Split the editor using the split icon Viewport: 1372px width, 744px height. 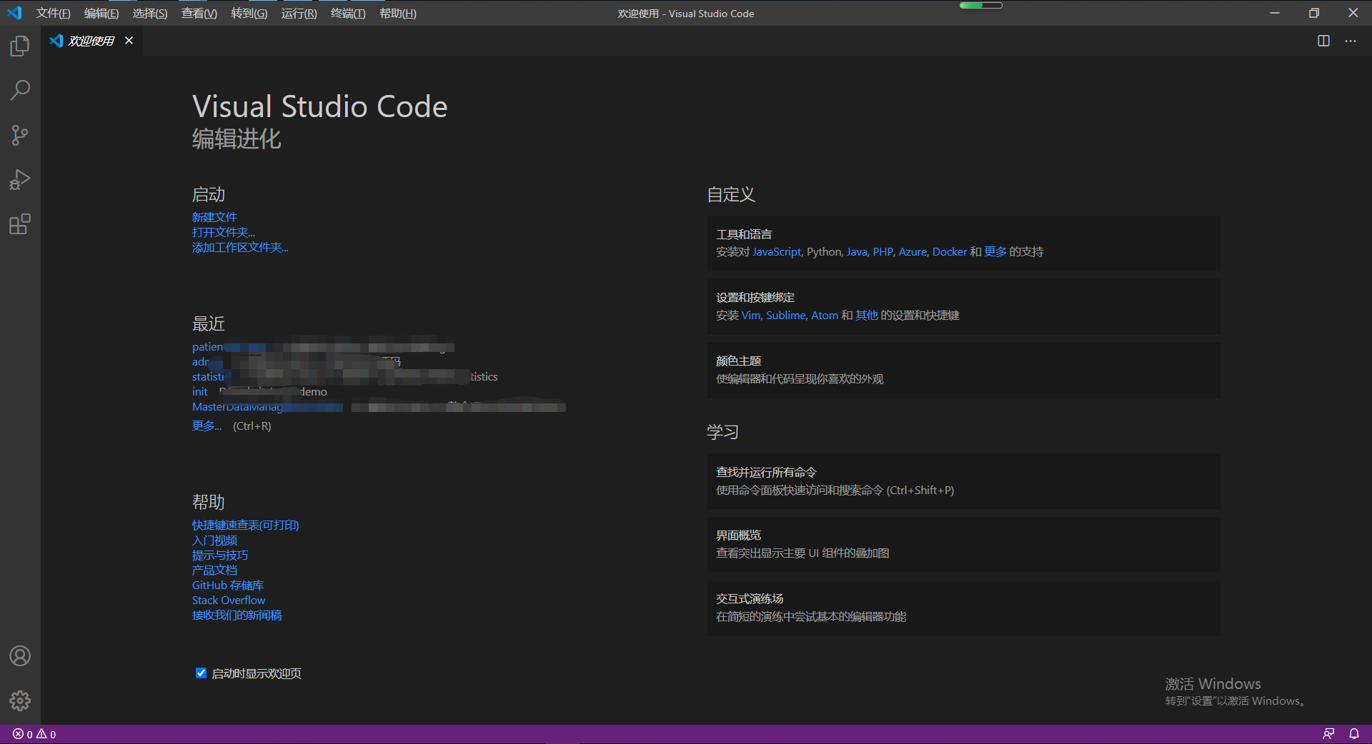pos(1323,41)
